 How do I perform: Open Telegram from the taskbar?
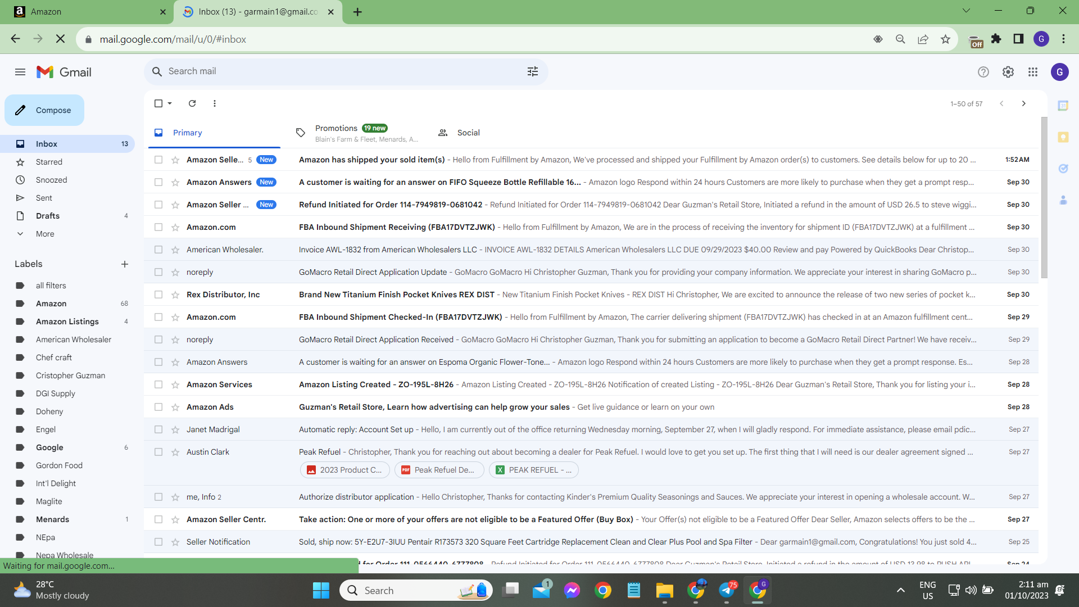(727, 590)
